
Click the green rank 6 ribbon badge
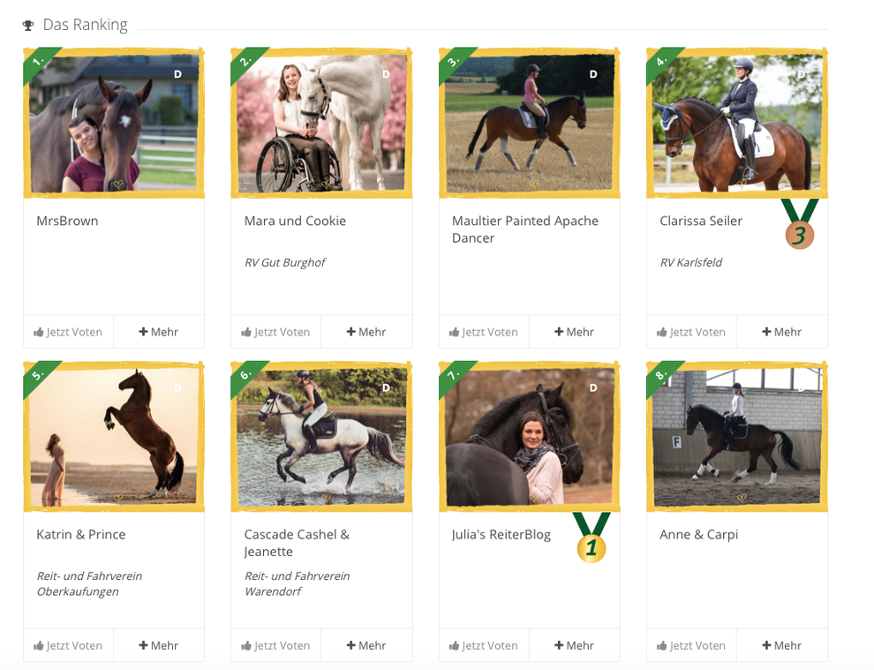click(247, 376)
